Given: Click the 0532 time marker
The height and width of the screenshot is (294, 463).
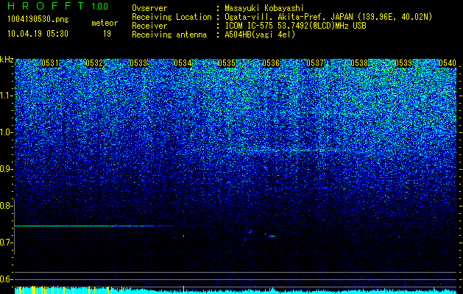Looking at the screenshot, I should [x=94, y=63].
